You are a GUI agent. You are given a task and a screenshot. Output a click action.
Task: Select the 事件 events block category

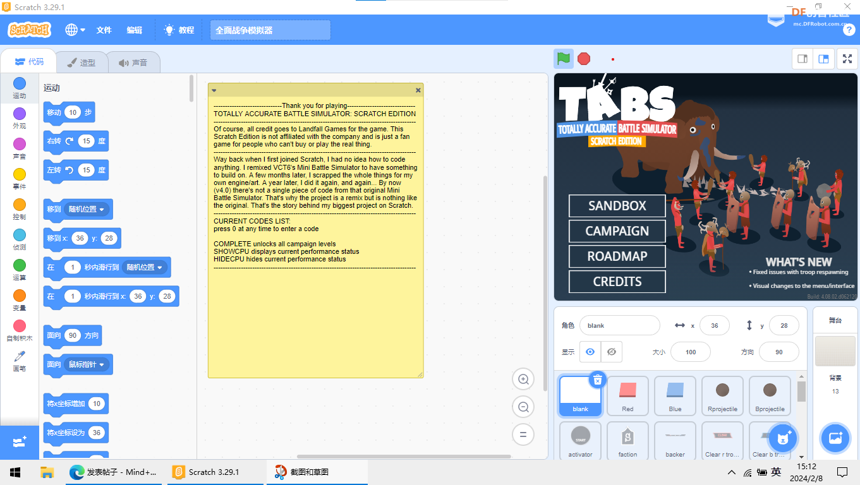pyautogui.click(x=20, y=179)
